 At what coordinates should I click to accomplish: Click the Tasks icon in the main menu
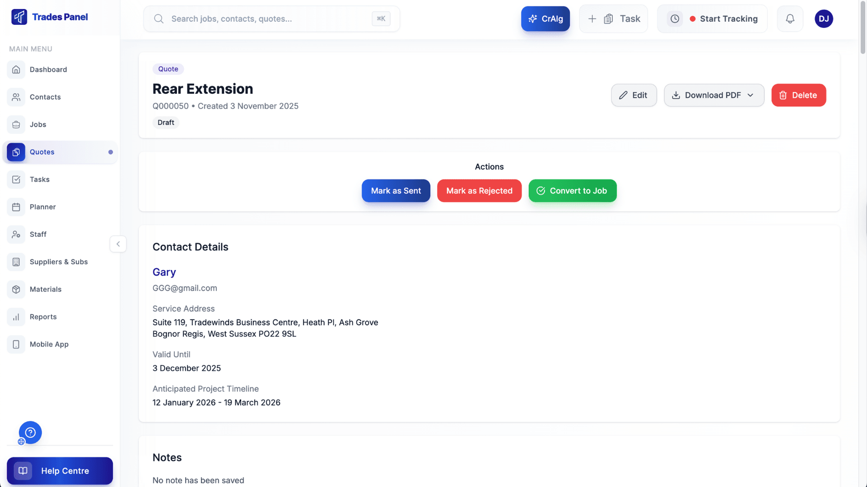(x=16, y=179)
